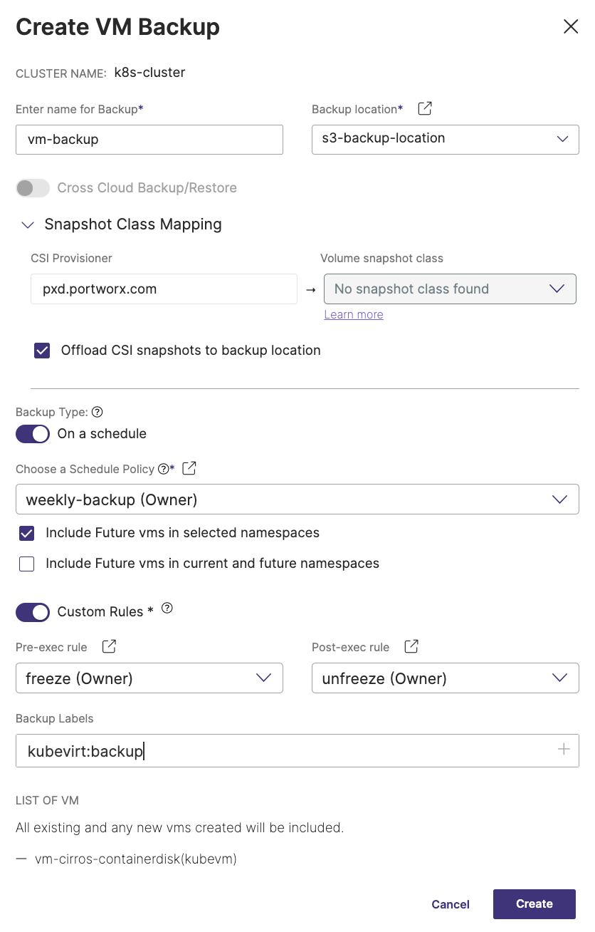Click the Backup Type help icon
The height and width of the screenshot is (932, 595).
click(98, 412)
